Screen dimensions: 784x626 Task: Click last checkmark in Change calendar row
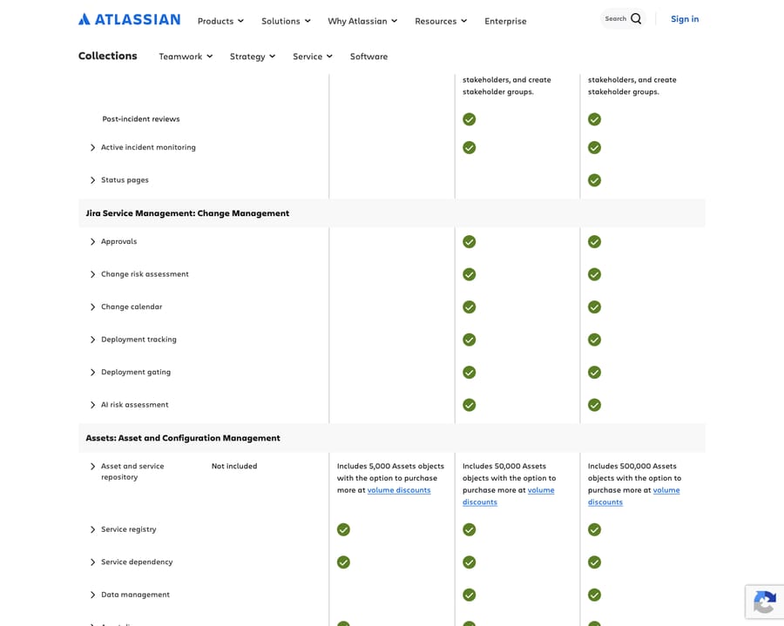coord(594,307)
